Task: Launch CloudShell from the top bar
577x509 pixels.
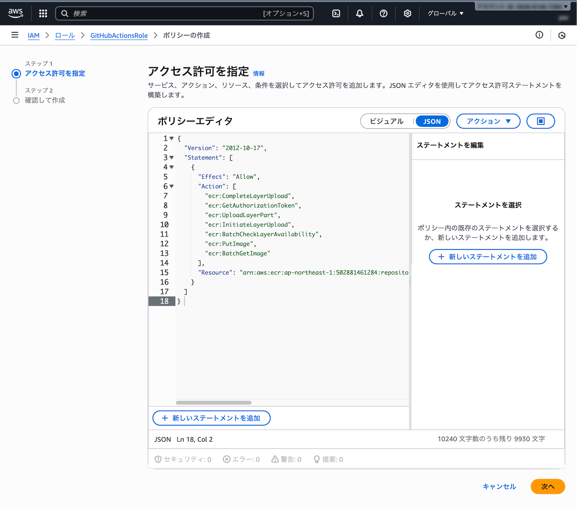Action: point(336,13)
